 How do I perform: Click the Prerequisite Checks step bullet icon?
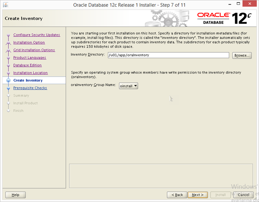pos(8,88)
